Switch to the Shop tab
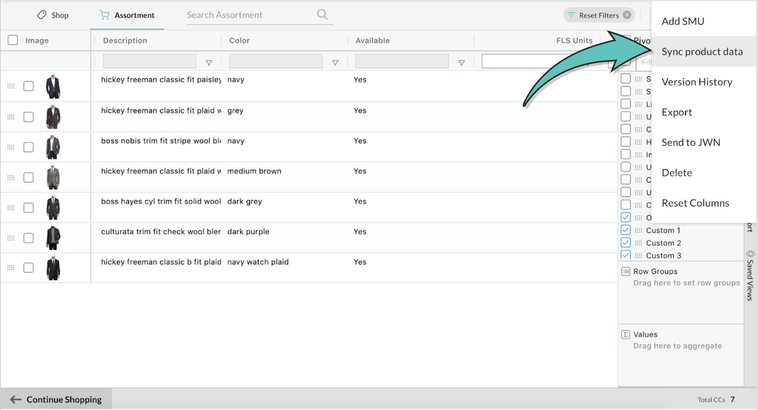 53,15
